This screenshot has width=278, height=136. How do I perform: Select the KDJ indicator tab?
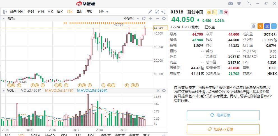[x=64, y=135]
